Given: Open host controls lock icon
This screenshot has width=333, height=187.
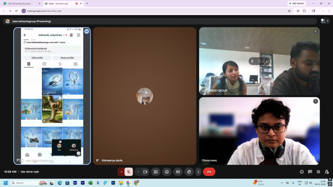Looking at the screenshot, I should click(x=326, y=172).
